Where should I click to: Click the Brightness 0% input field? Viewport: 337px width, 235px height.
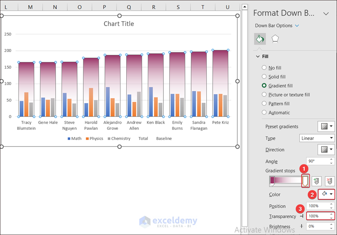[x=318, y=226]
